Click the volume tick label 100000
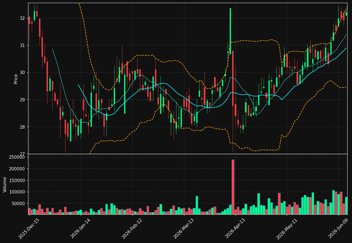This screenshot has height=243, width=352. [17, 192]
